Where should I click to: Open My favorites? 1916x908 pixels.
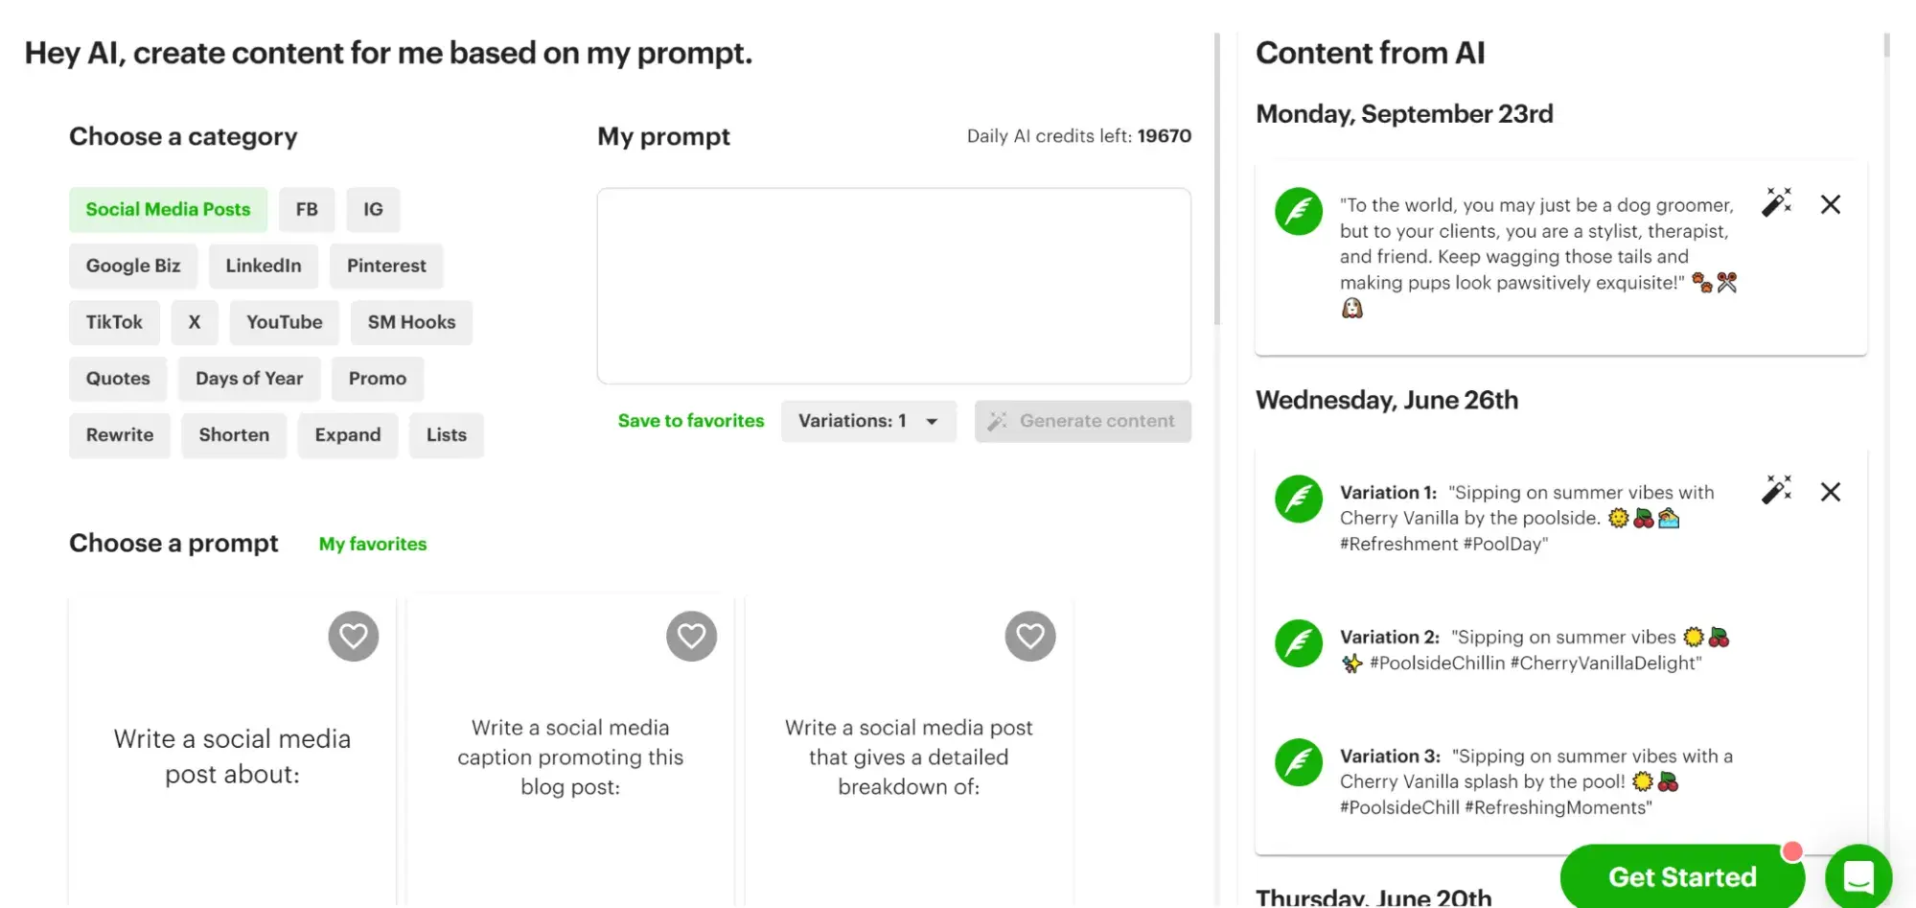(373, 544)
